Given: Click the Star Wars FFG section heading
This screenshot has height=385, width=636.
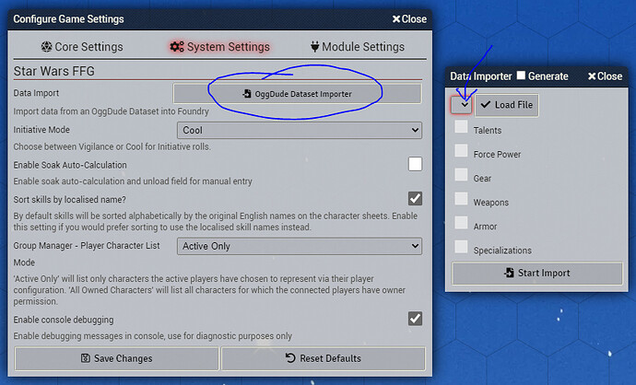Looking at the screenshot, I should [x=54, y=71].
